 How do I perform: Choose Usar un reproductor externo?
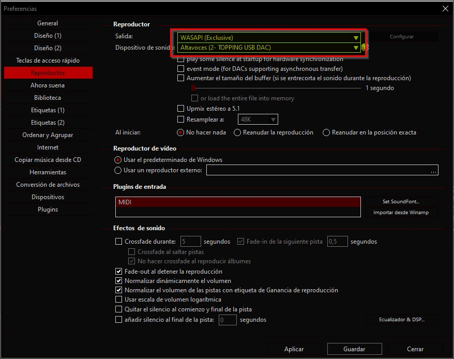[118, 170]
